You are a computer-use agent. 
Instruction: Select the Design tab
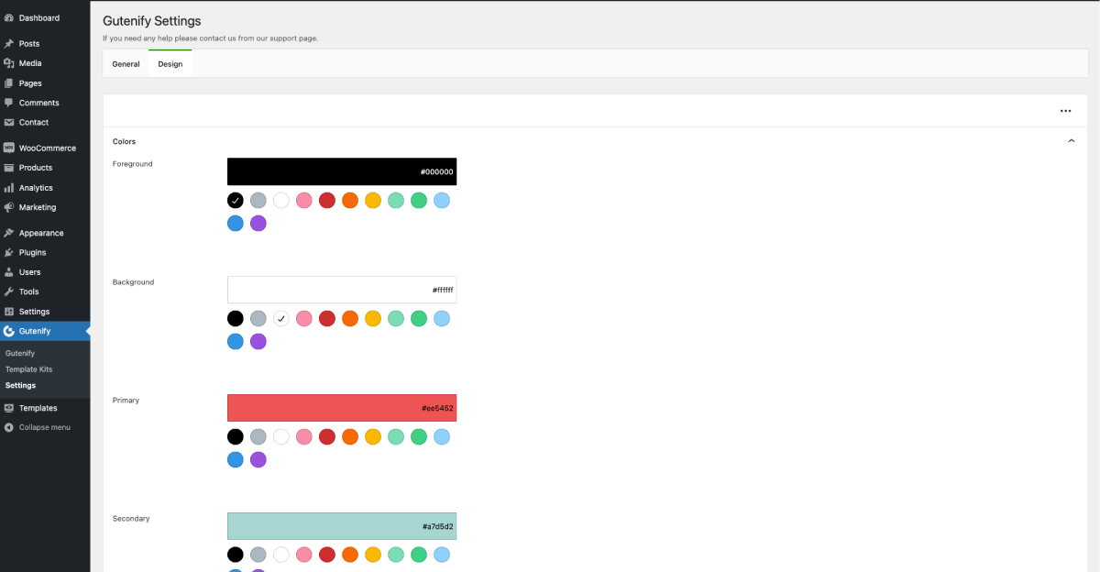[x=170, y=64]
